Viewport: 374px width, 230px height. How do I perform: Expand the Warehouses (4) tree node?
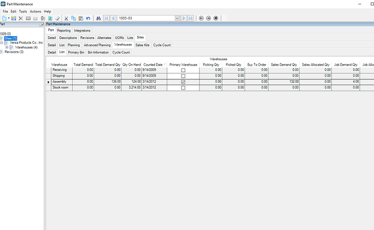7,47
